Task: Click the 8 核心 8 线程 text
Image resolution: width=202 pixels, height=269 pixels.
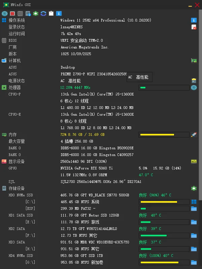Action: tap(73, 121)
